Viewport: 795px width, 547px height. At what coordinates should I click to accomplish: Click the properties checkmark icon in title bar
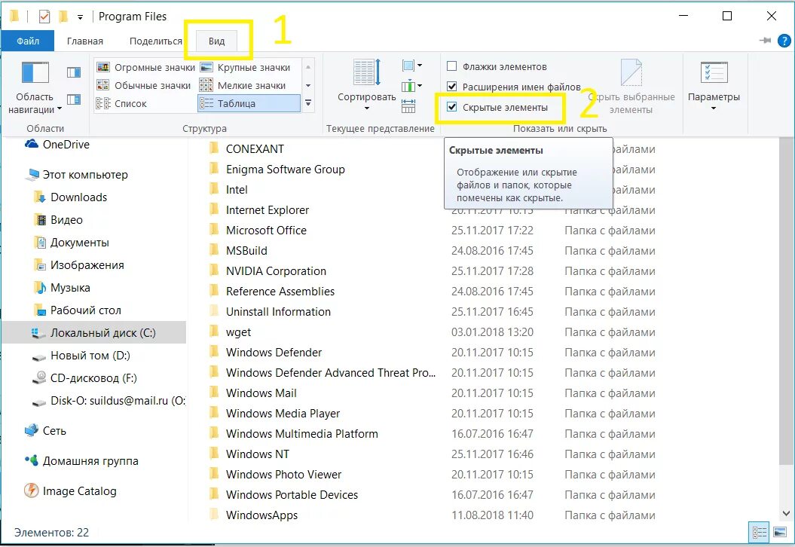click(44, 17)
